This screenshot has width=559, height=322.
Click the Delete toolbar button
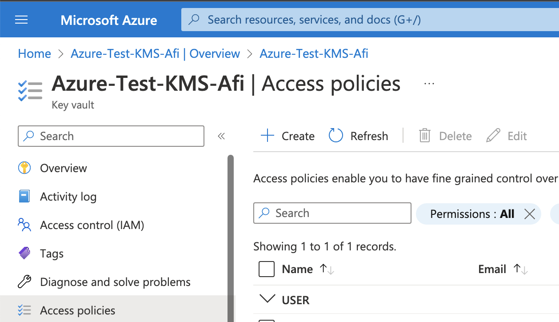445,136
